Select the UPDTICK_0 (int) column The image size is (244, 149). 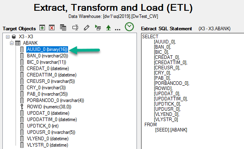43,126
